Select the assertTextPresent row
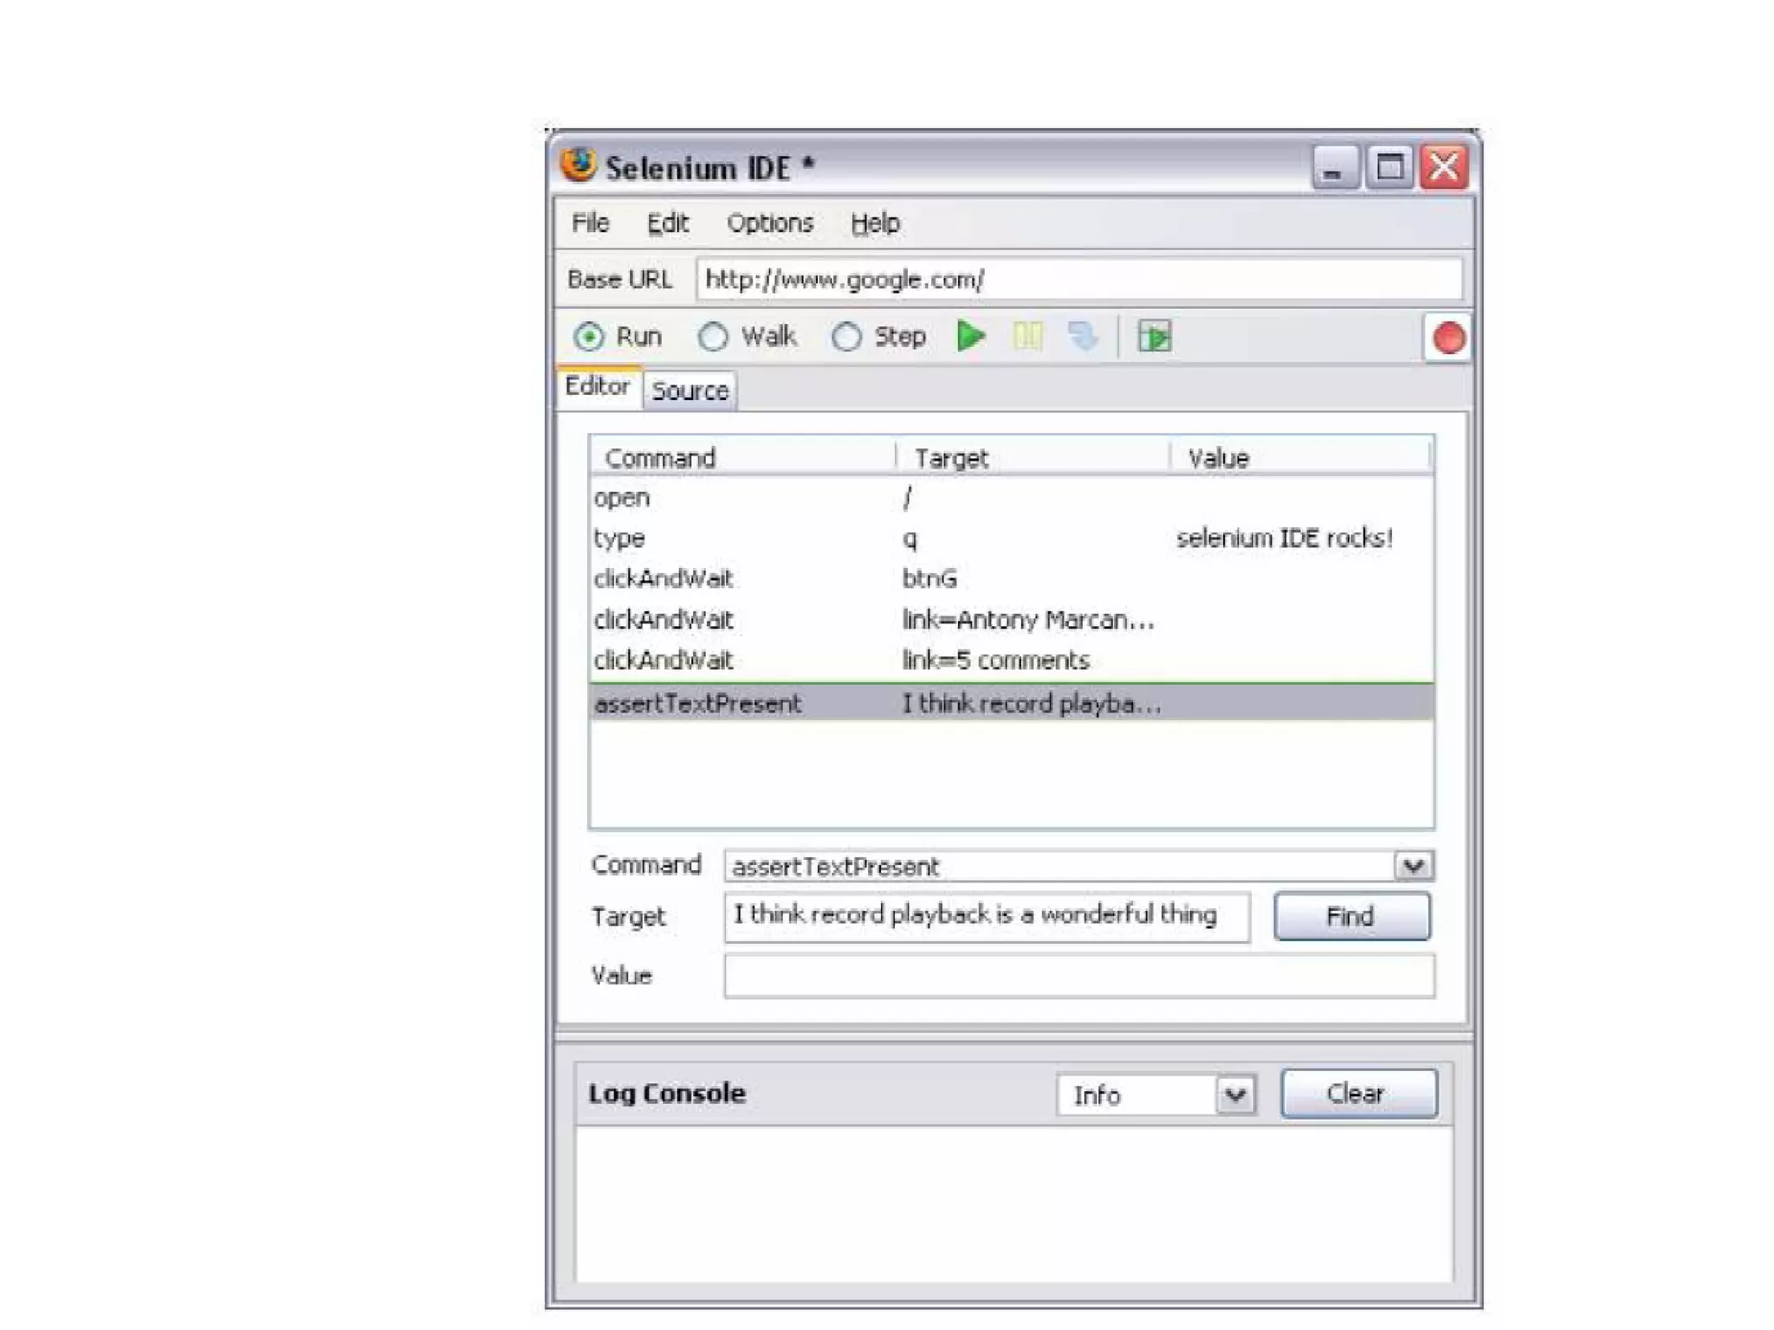 (x=1011, y=702)
